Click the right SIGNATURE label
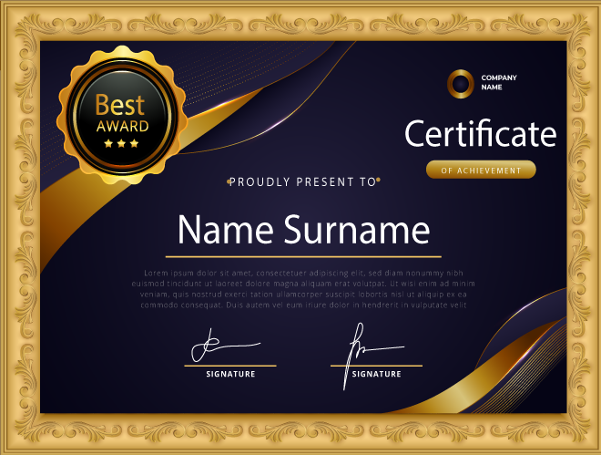This screenshot has width=601, height=455. [x=376, y=375]
